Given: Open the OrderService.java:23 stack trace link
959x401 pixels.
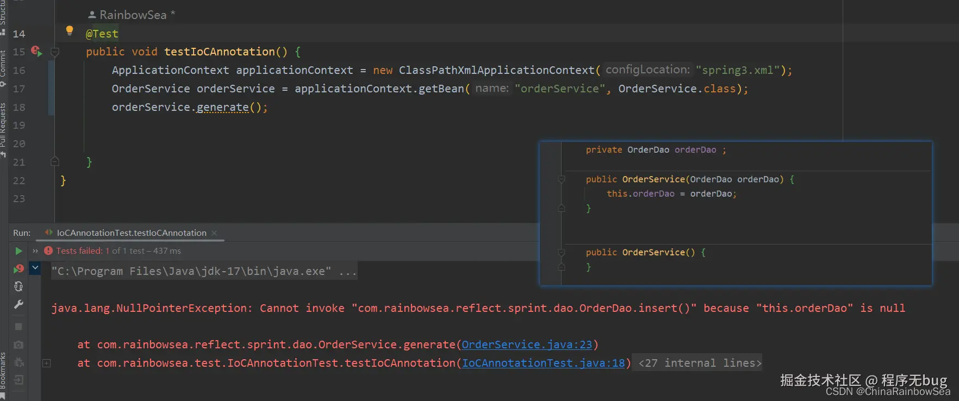Looking at the screenshot, I should click(527, 344).
